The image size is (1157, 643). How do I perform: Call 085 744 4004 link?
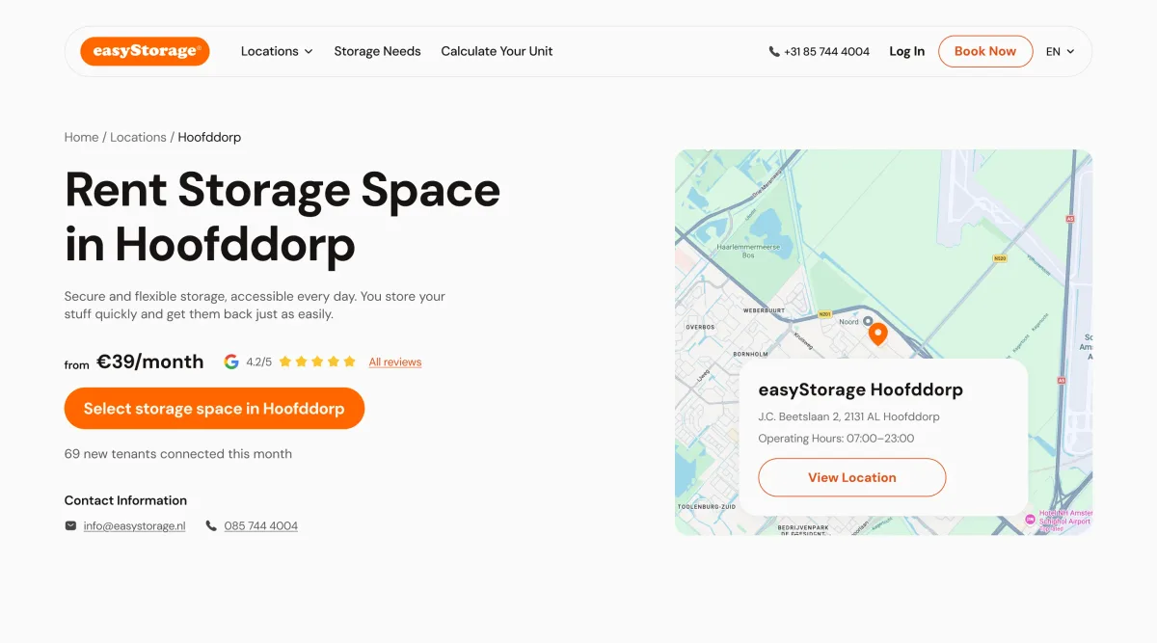click(x=261, y=525)
